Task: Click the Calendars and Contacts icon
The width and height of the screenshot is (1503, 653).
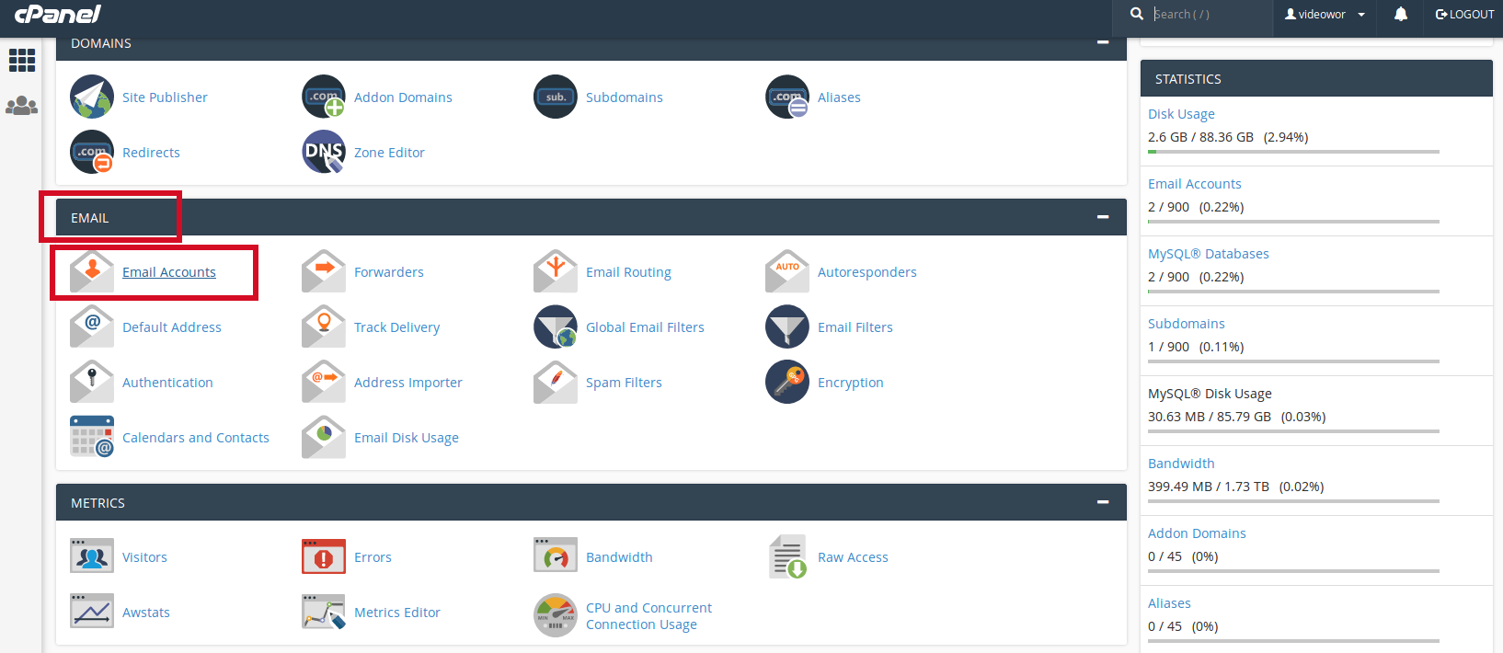Action: pos(92,437)
